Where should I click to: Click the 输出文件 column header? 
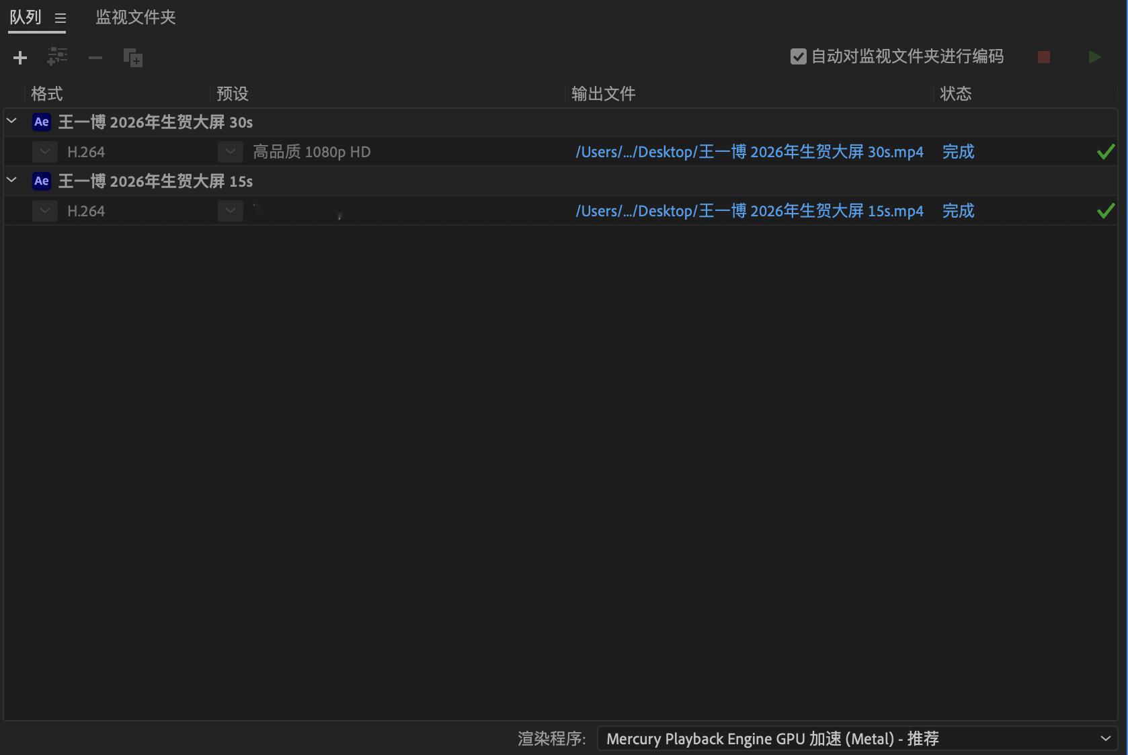pyautogui.click(x=604, y=93)
